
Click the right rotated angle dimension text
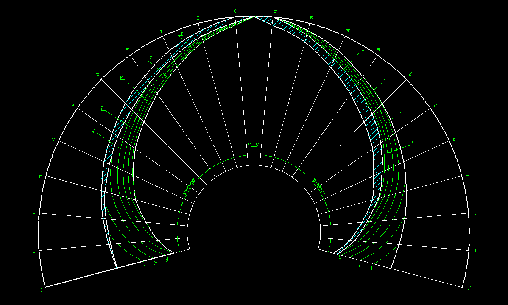319,186
